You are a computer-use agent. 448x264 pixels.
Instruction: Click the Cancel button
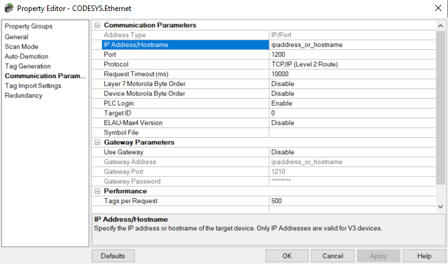(333, 255)
